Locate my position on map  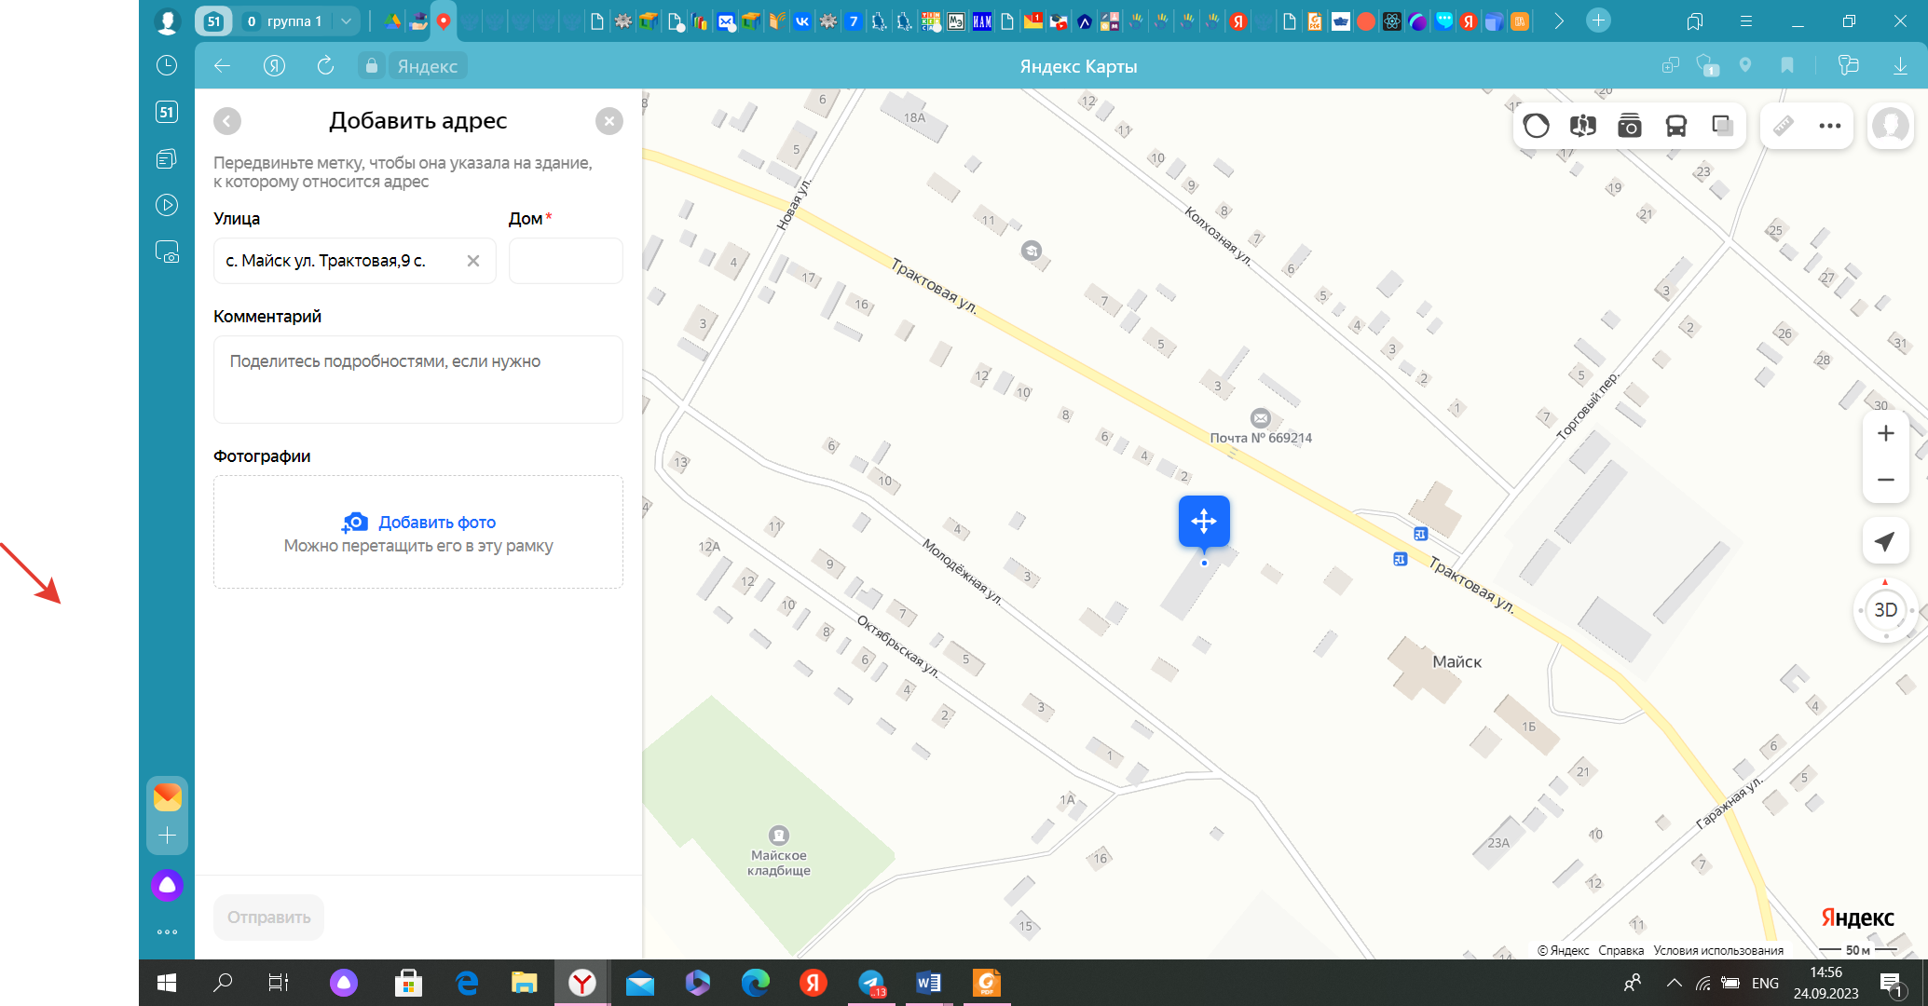pyautogui.click(x=1885, y=541)
